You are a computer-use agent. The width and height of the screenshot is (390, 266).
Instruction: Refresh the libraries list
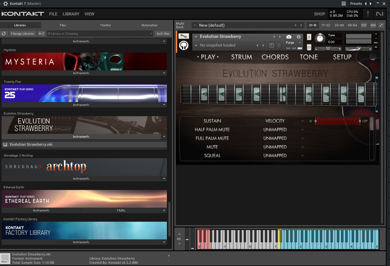coord(4,33)
